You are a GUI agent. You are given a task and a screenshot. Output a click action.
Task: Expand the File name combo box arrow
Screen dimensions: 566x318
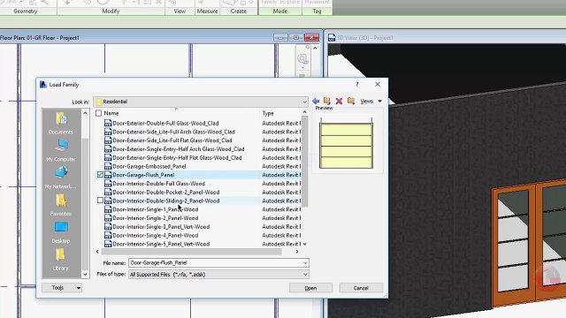pos(305,263)
